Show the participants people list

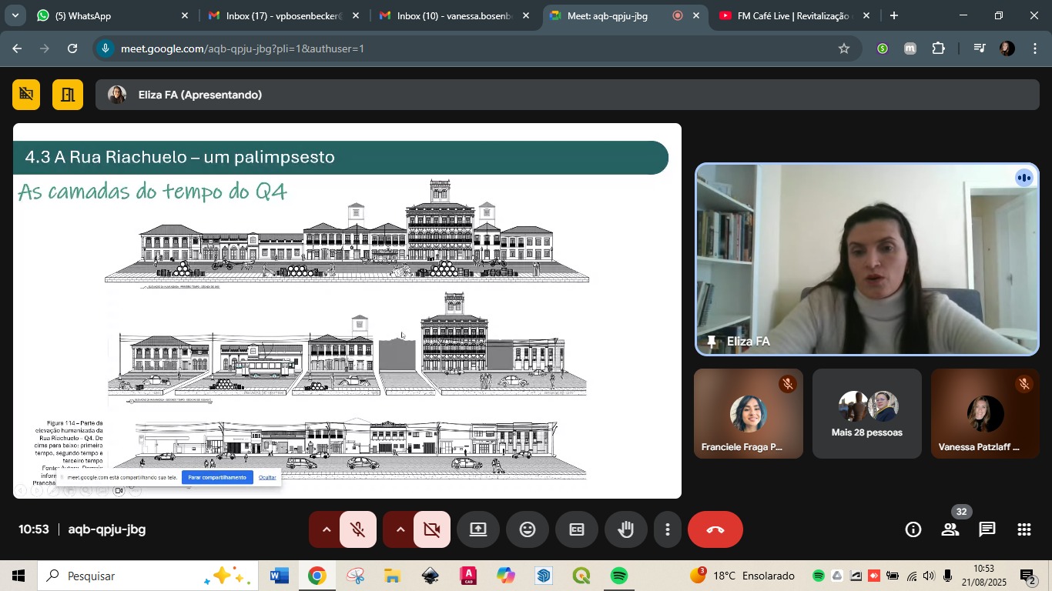coord(950,529)
